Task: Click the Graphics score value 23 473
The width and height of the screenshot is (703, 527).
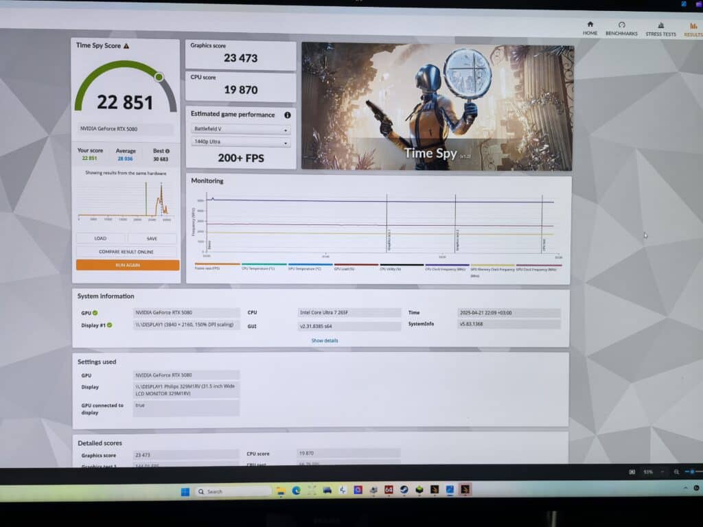Action: coord(241,58)
